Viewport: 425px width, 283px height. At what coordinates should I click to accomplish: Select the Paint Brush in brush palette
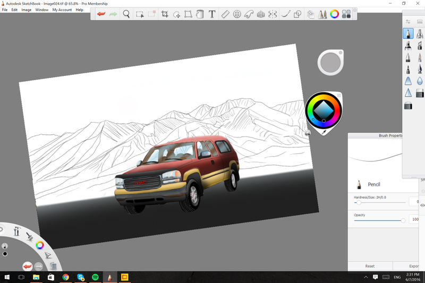(420, 57)
